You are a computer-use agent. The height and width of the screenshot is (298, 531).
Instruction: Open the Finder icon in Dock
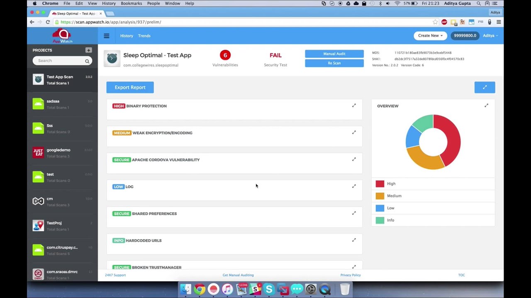[186, 289]
